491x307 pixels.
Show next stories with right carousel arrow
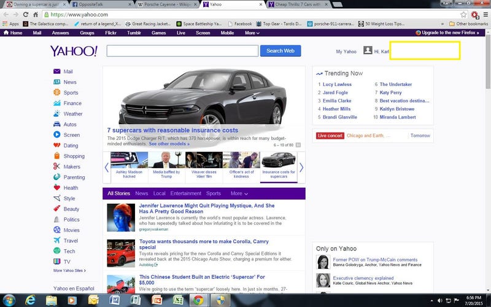(301, 168)
